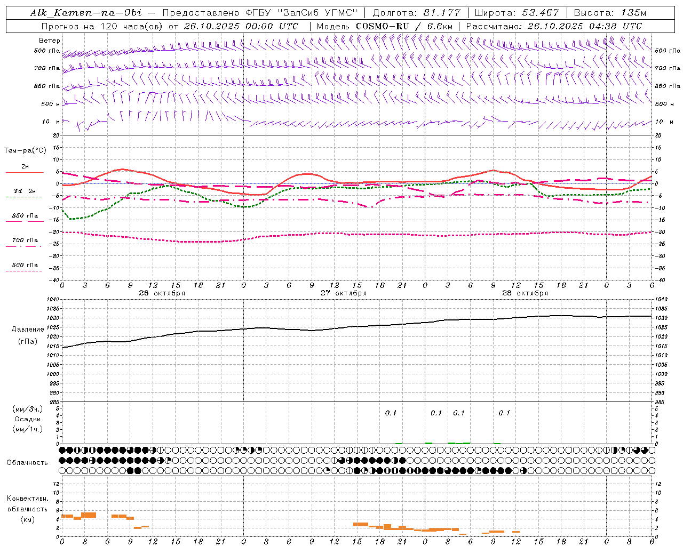Click the station title Alk_Kamen-na-Obi
Viewport: 683px width, 546px height.
coord(86,13)
